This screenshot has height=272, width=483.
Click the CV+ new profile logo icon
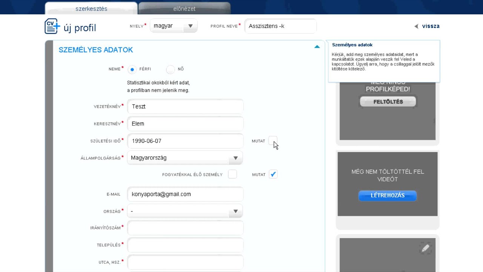click(52, 26)
